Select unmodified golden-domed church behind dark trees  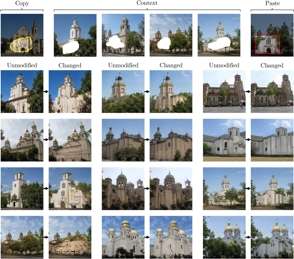tap(224, 237)
